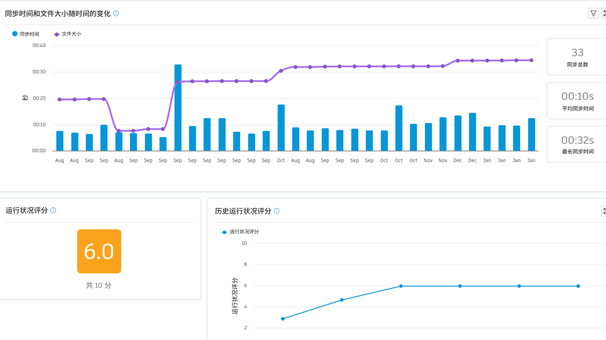Click the tallest Sep sync-time bar
Screen dimensions: 606x340
pyautogui.click(x=178, y=108)
